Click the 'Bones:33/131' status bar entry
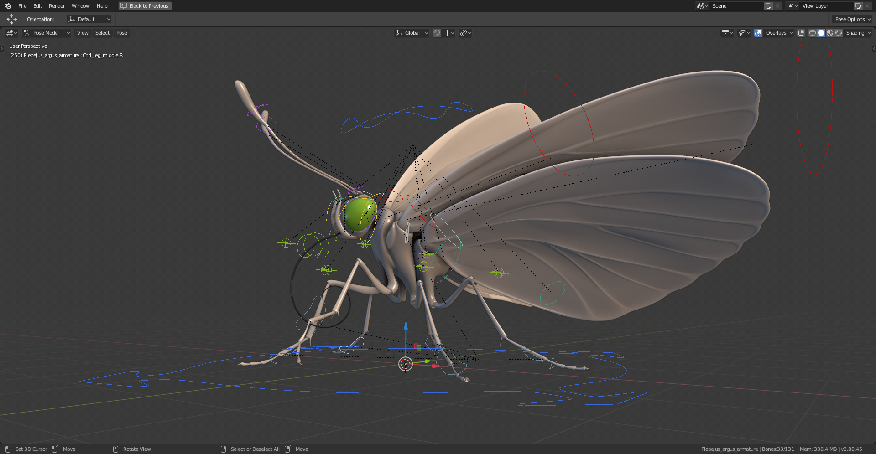The height and width of the screenshot is (454, 876). click(x=778, y=449)
